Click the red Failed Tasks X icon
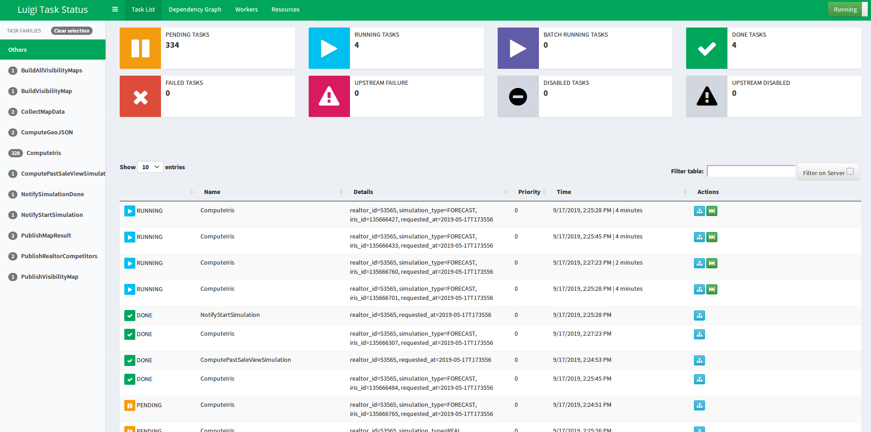The image size is (871, 432). click(140, 96)
